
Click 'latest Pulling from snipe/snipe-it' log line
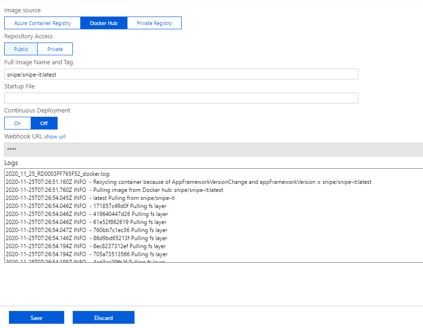pos(90,198)
